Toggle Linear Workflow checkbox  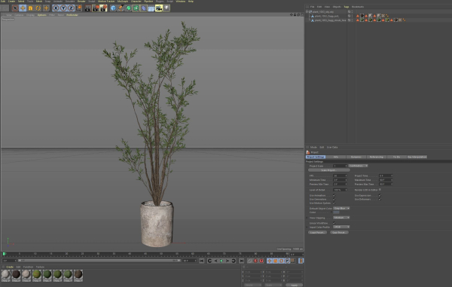pyautogui.click(x=334, y=223)
